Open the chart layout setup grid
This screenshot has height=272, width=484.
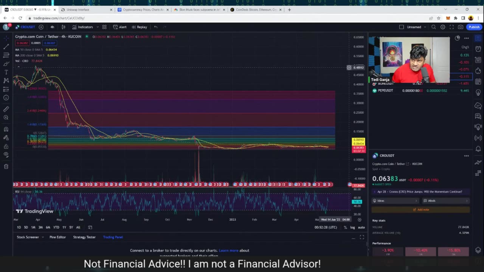click(x=104, y=27)
